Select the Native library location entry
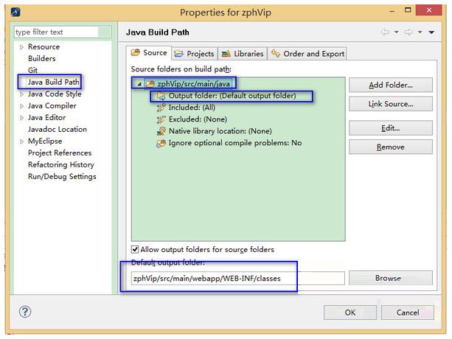Screen dimensions: 452x339 pos(220,131)
